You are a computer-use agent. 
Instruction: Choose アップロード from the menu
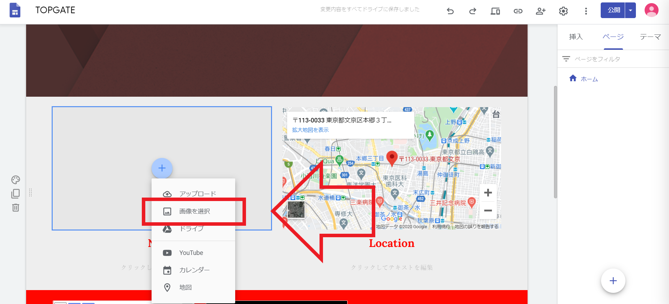(193, 194)
